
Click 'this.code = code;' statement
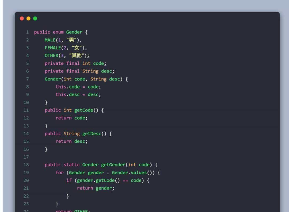pyautogui.click(x=78, y=87)
